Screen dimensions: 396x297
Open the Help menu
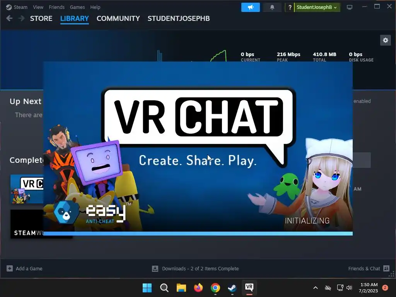tap(95, 7)
